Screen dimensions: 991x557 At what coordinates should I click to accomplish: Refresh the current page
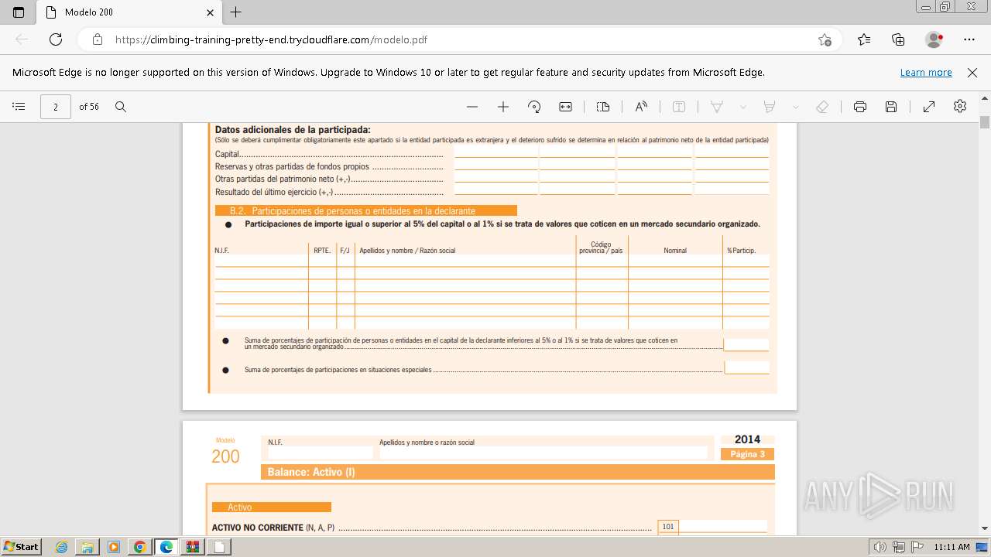tap(56, 39)
